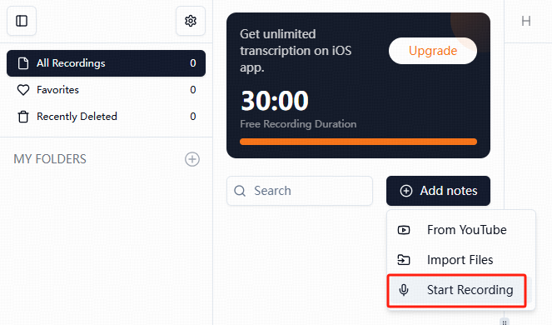Open Recently Deleted in sidebar
The image size is (552, 325).
(x=106, y=117)
